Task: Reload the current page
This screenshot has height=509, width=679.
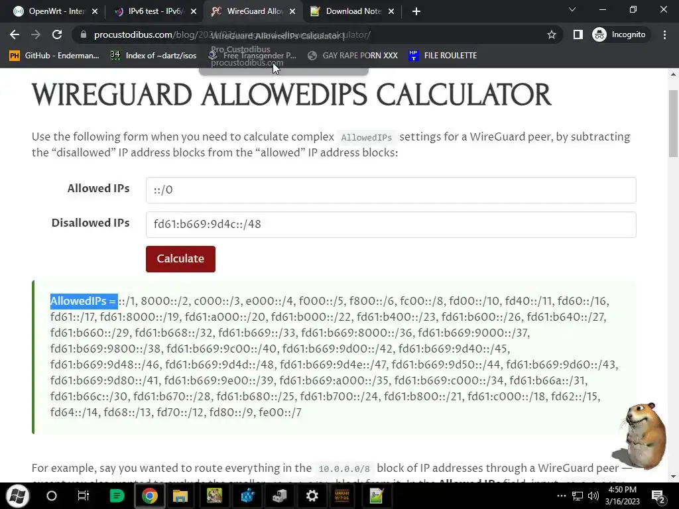Action: pos(57,34)
